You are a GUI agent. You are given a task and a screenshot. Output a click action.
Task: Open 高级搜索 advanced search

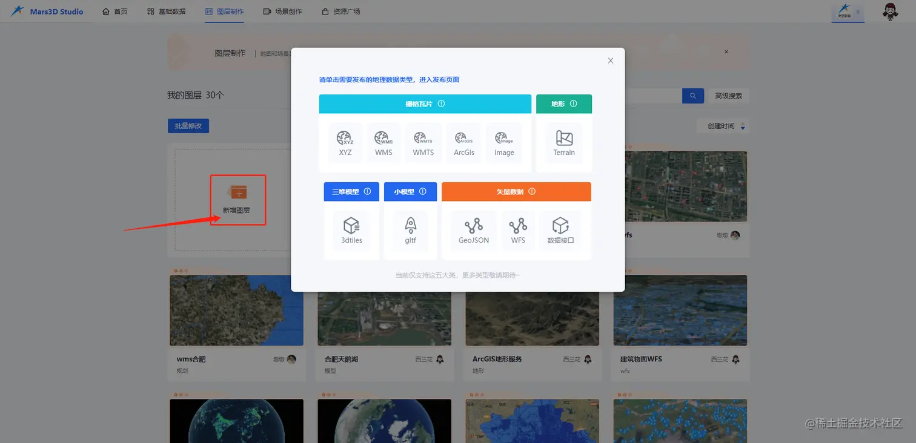tap(728, 96)
